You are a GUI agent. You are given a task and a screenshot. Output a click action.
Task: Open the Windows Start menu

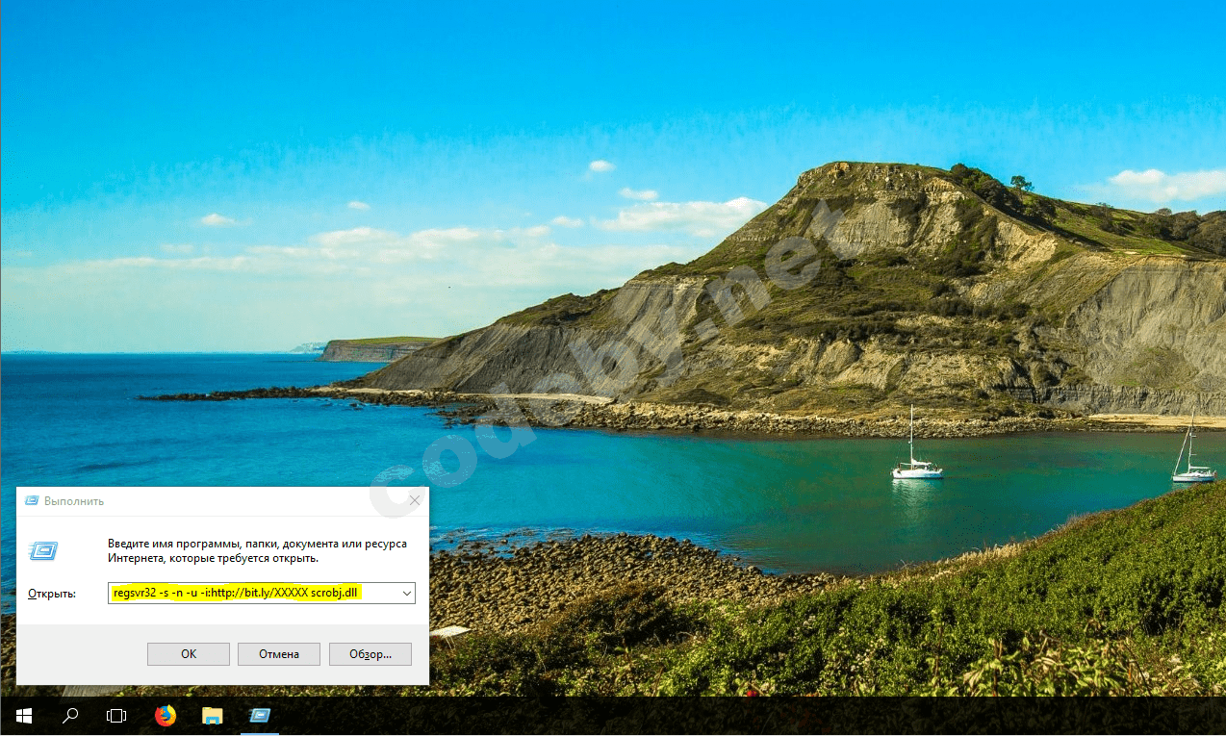(x=23, y=716)
